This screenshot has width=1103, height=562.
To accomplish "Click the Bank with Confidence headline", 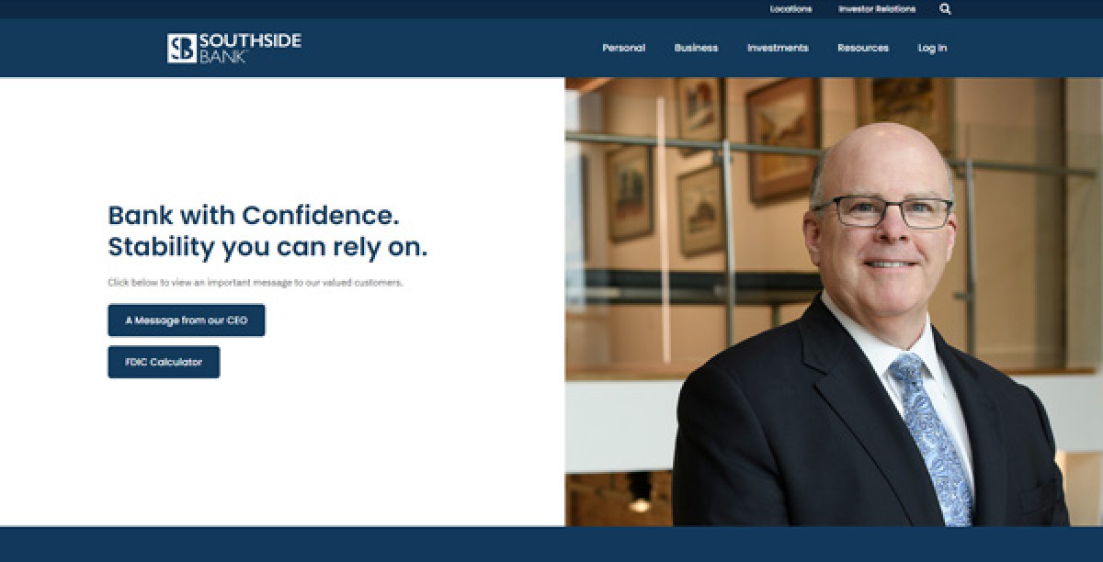I will tap(254, 216).
